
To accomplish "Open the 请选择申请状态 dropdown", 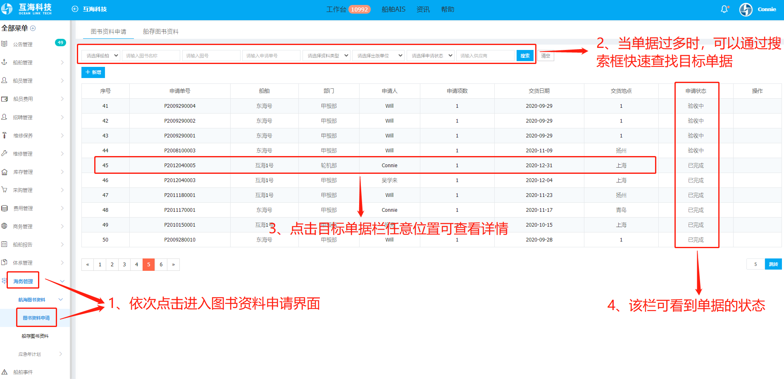I will click(431, 56).
